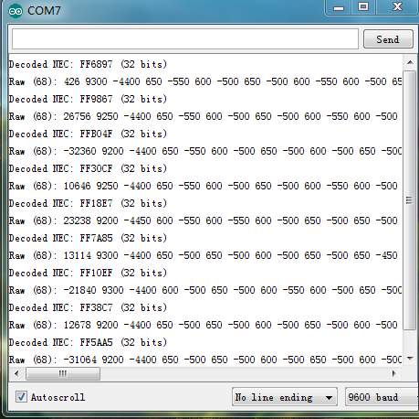Click the Send button
Viewport: 419px width, 419px height.
coord(388,39)
